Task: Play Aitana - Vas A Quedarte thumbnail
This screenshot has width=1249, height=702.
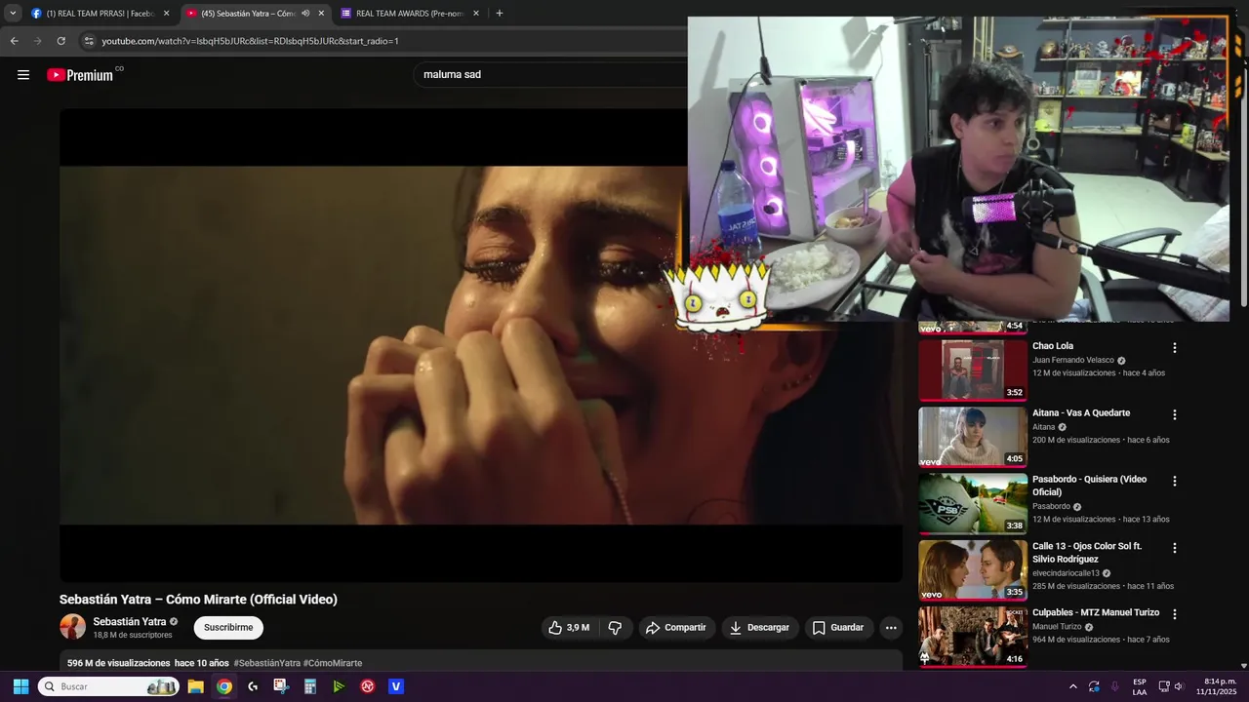Action: pos(973,437)
